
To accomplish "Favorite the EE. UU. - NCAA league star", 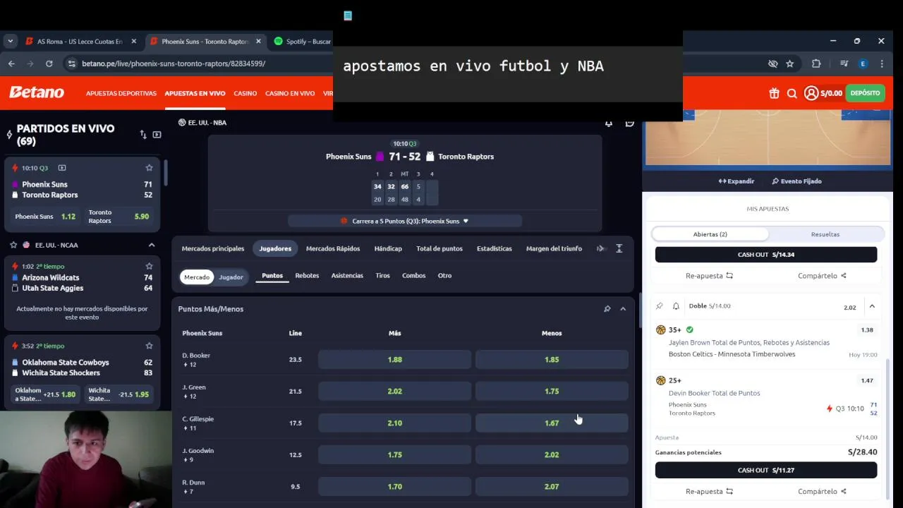I will point(13,245).
